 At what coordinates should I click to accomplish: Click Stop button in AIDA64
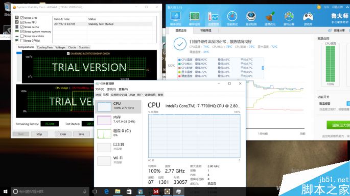pyautogui.click(x=39, y=134)
